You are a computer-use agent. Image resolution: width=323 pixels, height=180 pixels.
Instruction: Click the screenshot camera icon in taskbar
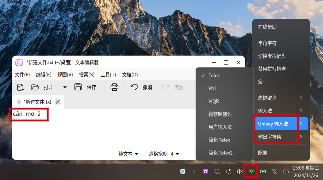[x=206, y=171]
